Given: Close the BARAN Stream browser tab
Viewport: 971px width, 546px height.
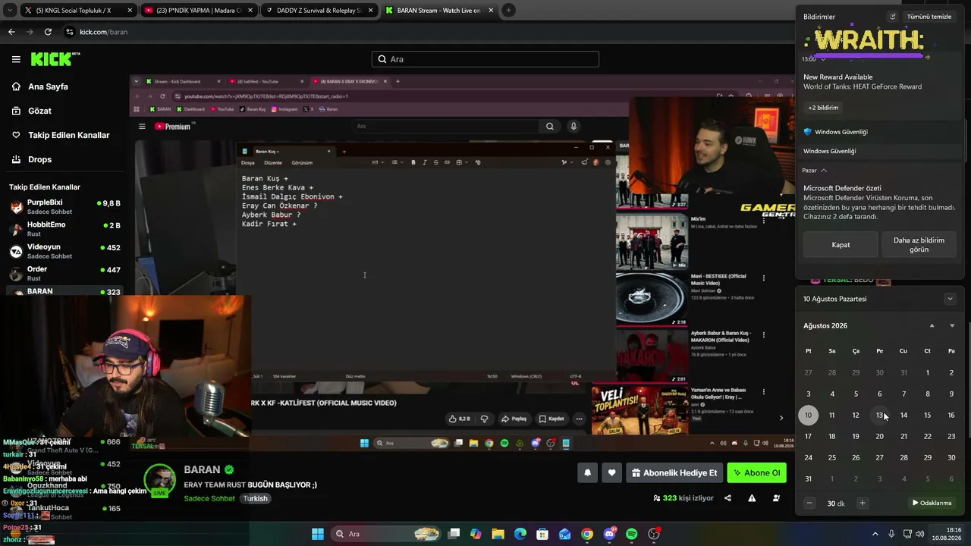Looking at the screenshot, I should point(492,11).
